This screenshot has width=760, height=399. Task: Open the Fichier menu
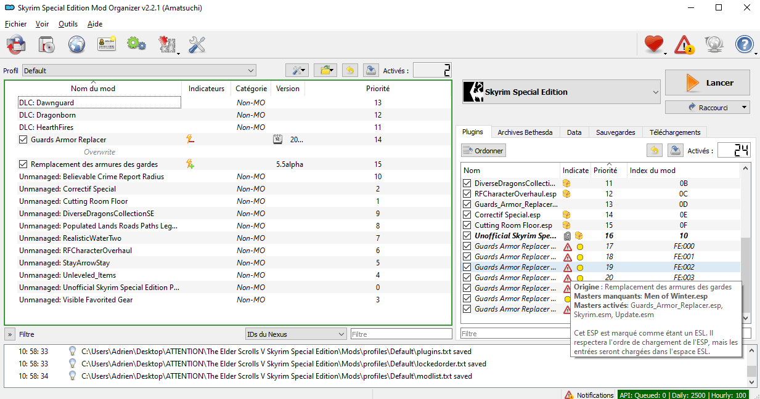[x=16, y=24]
